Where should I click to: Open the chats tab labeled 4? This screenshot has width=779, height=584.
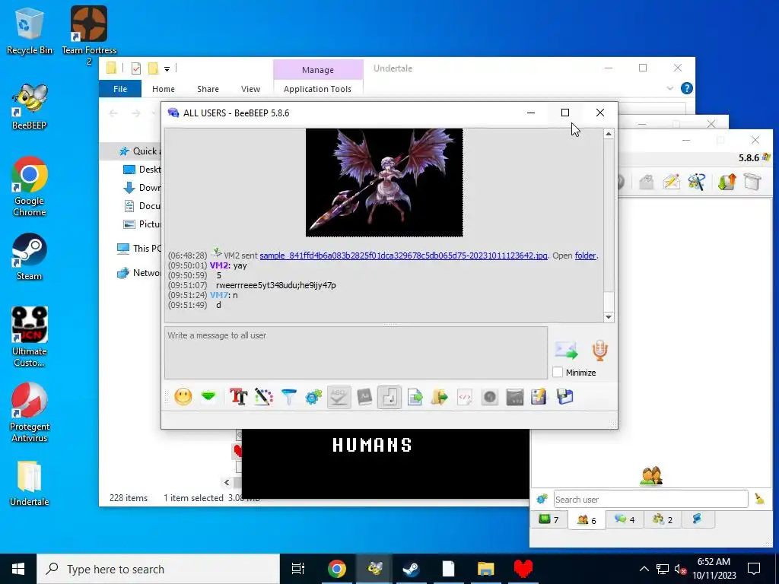point(625,519)
